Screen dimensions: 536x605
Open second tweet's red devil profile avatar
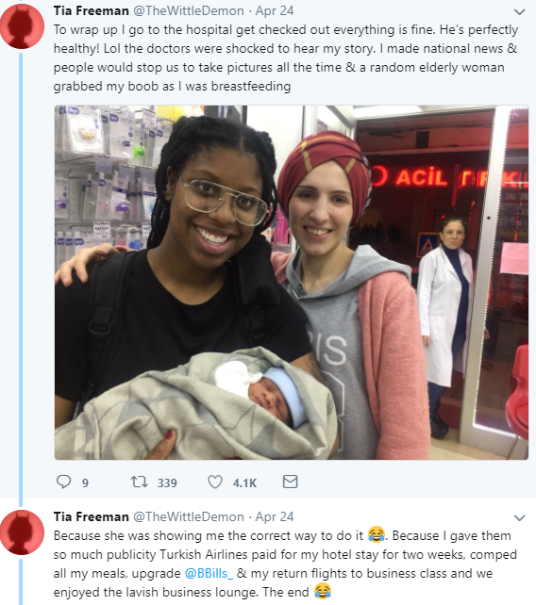coord(22,532)
